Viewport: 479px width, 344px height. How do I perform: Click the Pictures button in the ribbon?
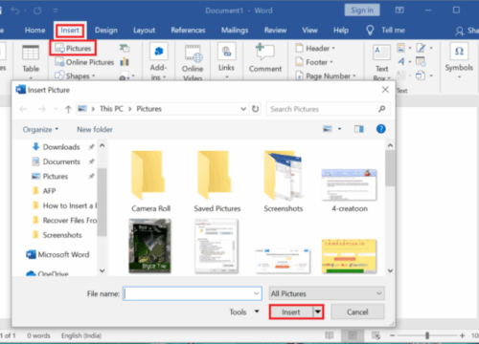coord(73,48)
